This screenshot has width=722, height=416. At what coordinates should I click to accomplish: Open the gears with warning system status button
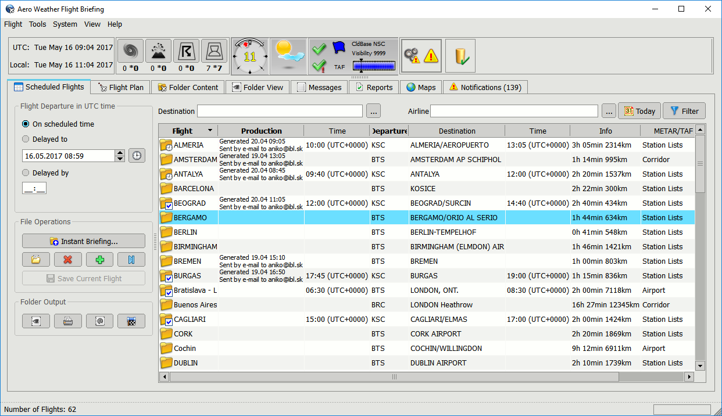click(421, 56)
